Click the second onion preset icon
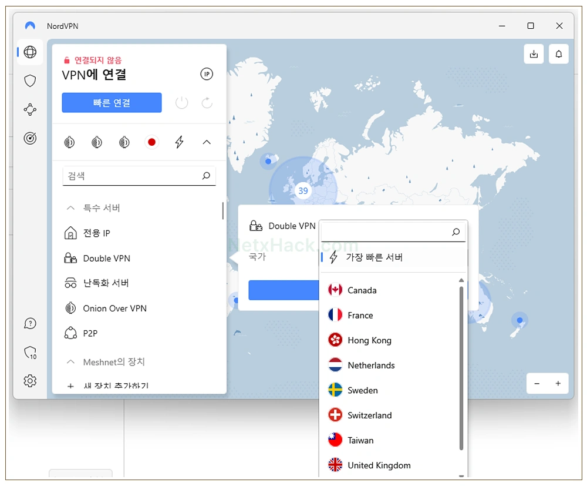587x486 pixels. pos(97,142)
